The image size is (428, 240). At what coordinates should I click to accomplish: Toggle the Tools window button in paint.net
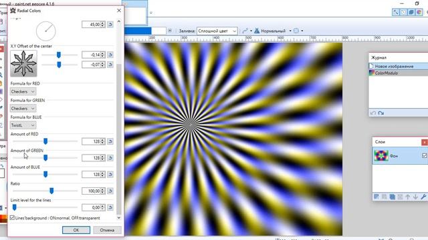[x=395, y=12]
